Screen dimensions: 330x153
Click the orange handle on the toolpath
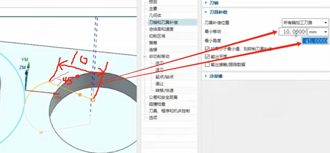pos(80,95)
